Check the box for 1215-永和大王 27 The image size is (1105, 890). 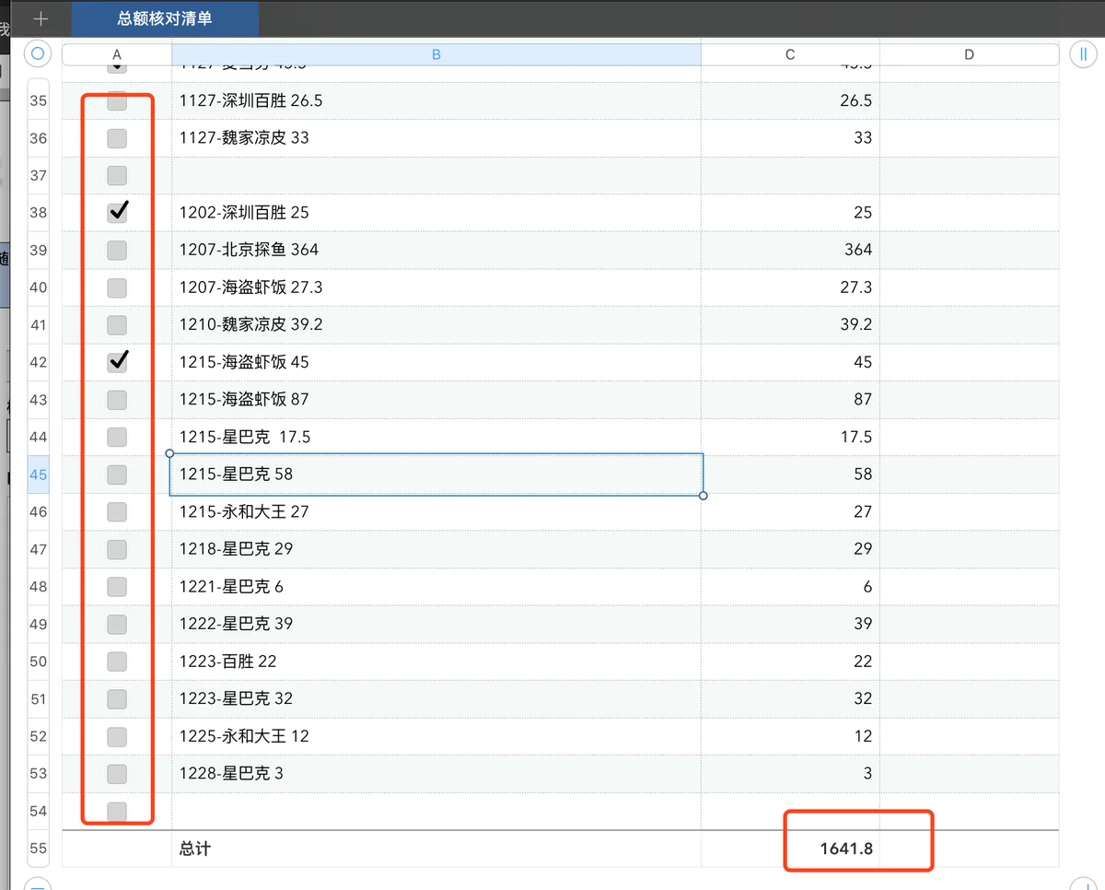(x=117, y=511)
